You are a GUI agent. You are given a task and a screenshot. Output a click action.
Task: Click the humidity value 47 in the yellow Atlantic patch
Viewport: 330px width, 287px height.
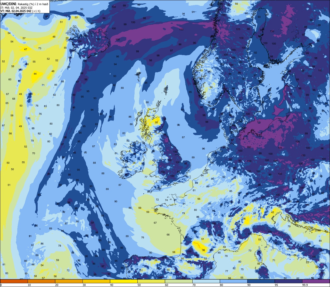coord(26,49)
